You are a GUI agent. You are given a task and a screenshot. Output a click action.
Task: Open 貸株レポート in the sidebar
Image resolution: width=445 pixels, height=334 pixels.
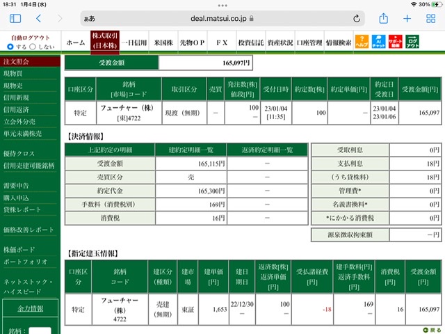pyautogui.click(x=22, y=209)
